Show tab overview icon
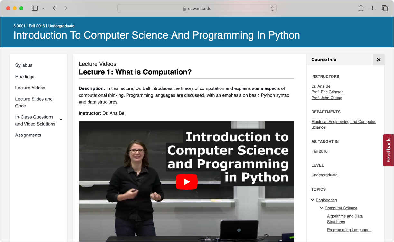The width and height of the screenshot is (394, 242). point(385,8)
